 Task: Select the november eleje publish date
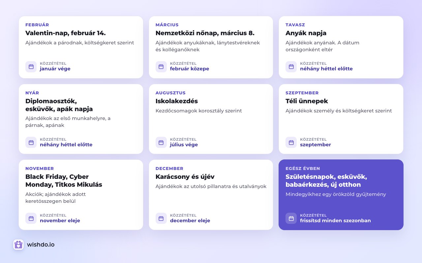coord(60,221)
